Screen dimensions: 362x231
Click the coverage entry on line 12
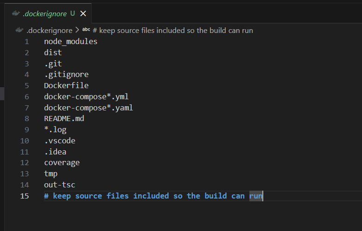click(62, 162)
